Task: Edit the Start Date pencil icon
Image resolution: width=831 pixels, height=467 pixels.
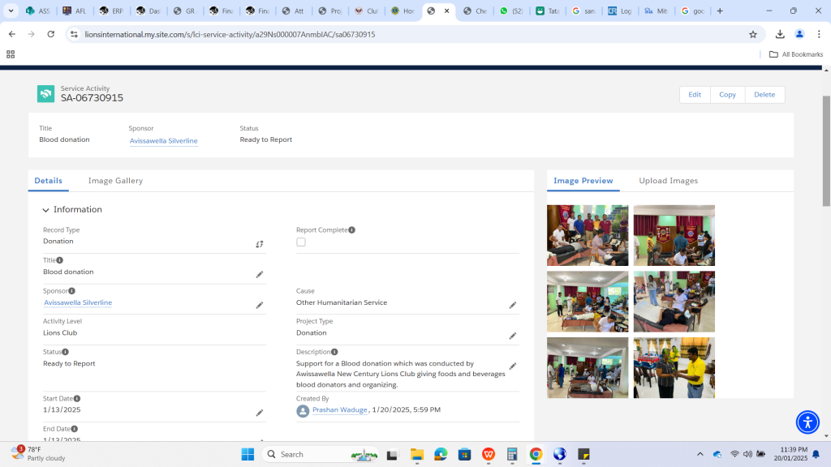Action: coord(260,413)
